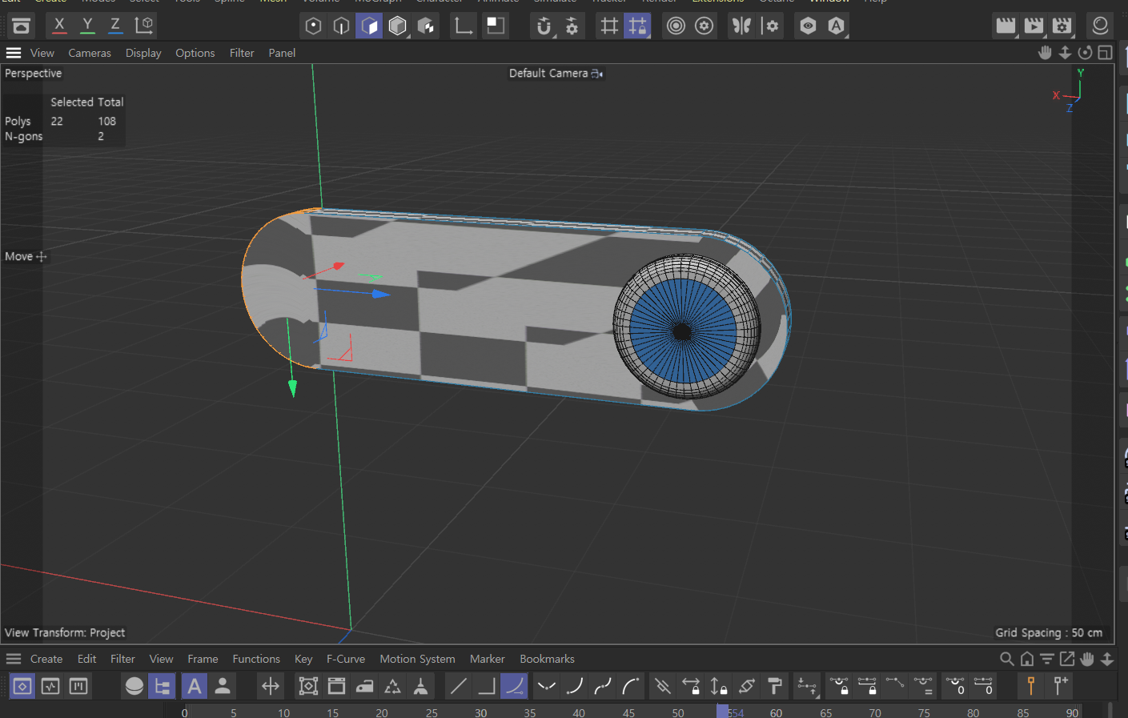Image resolution: width=1128 pixels, height=718 pixels.
Task: Click the orange marker pin icon
Action: click(1031, 686)
